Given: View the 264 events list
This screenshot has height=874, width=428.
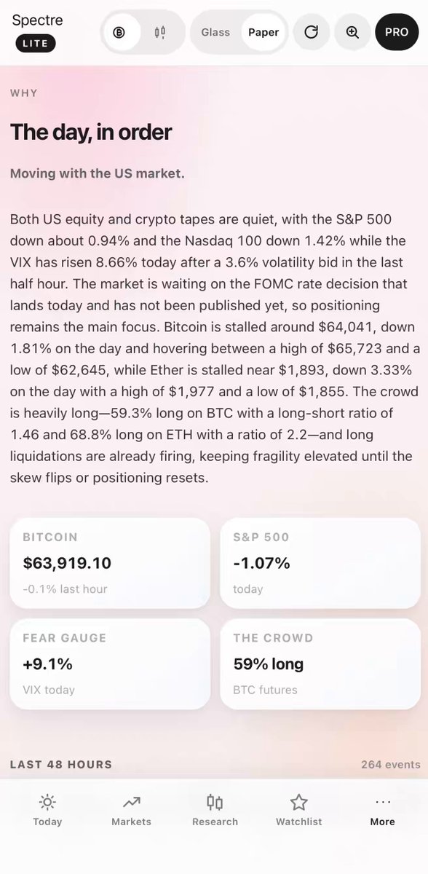Looking at the screenshot, I should tap(391, 765).
